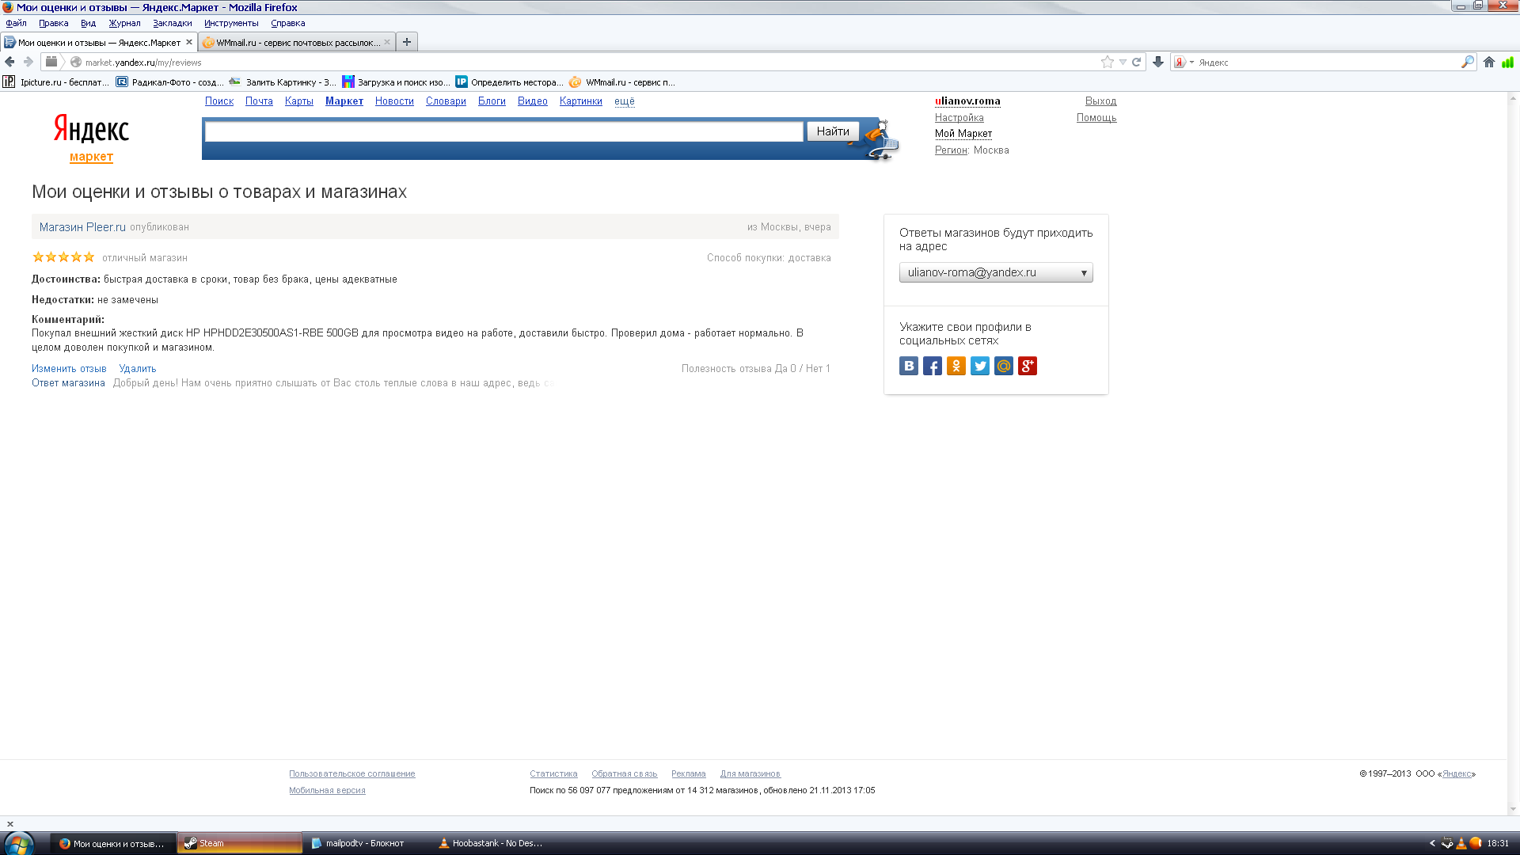Image resolution: width=1520 pixels, height=855 pixels.
Task: Open Загрузка и поиск изо... bookmark
Action: click(396, 82)
